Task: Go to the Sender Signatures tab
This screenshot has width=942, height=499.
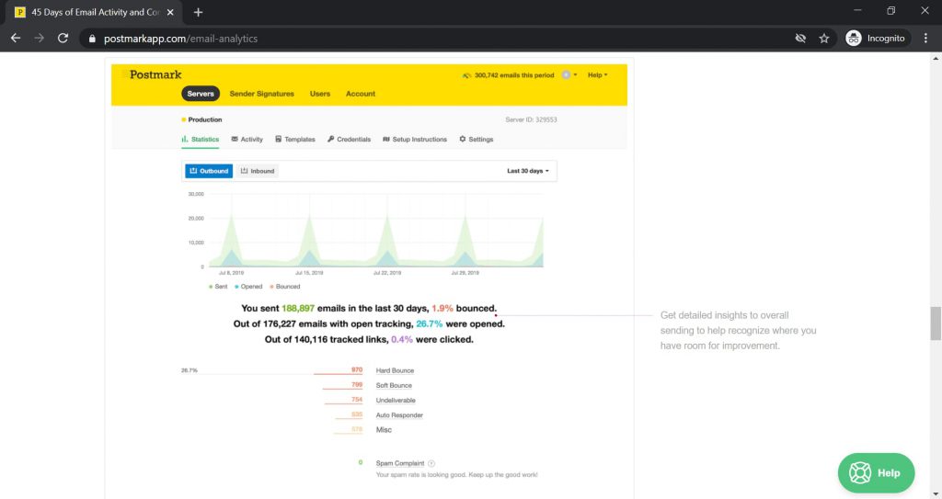Action: click(261, 94)
